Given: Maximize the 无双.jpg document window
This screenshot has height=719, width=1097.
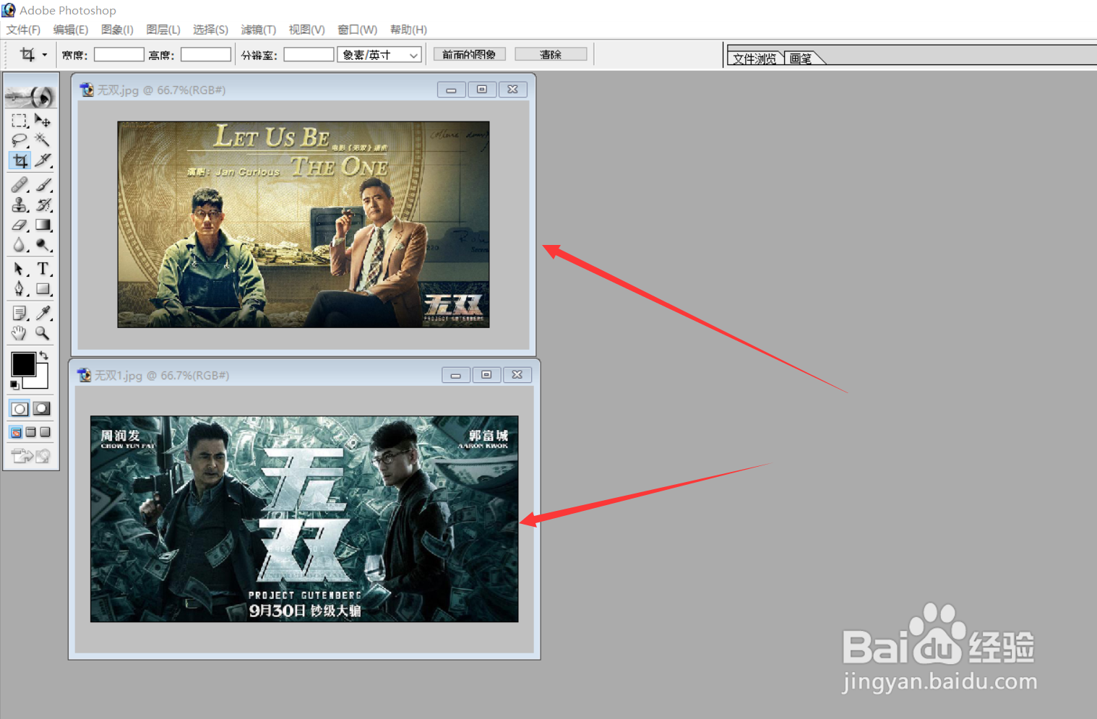Looking at the screenshot, I should [x=482, y=90].
